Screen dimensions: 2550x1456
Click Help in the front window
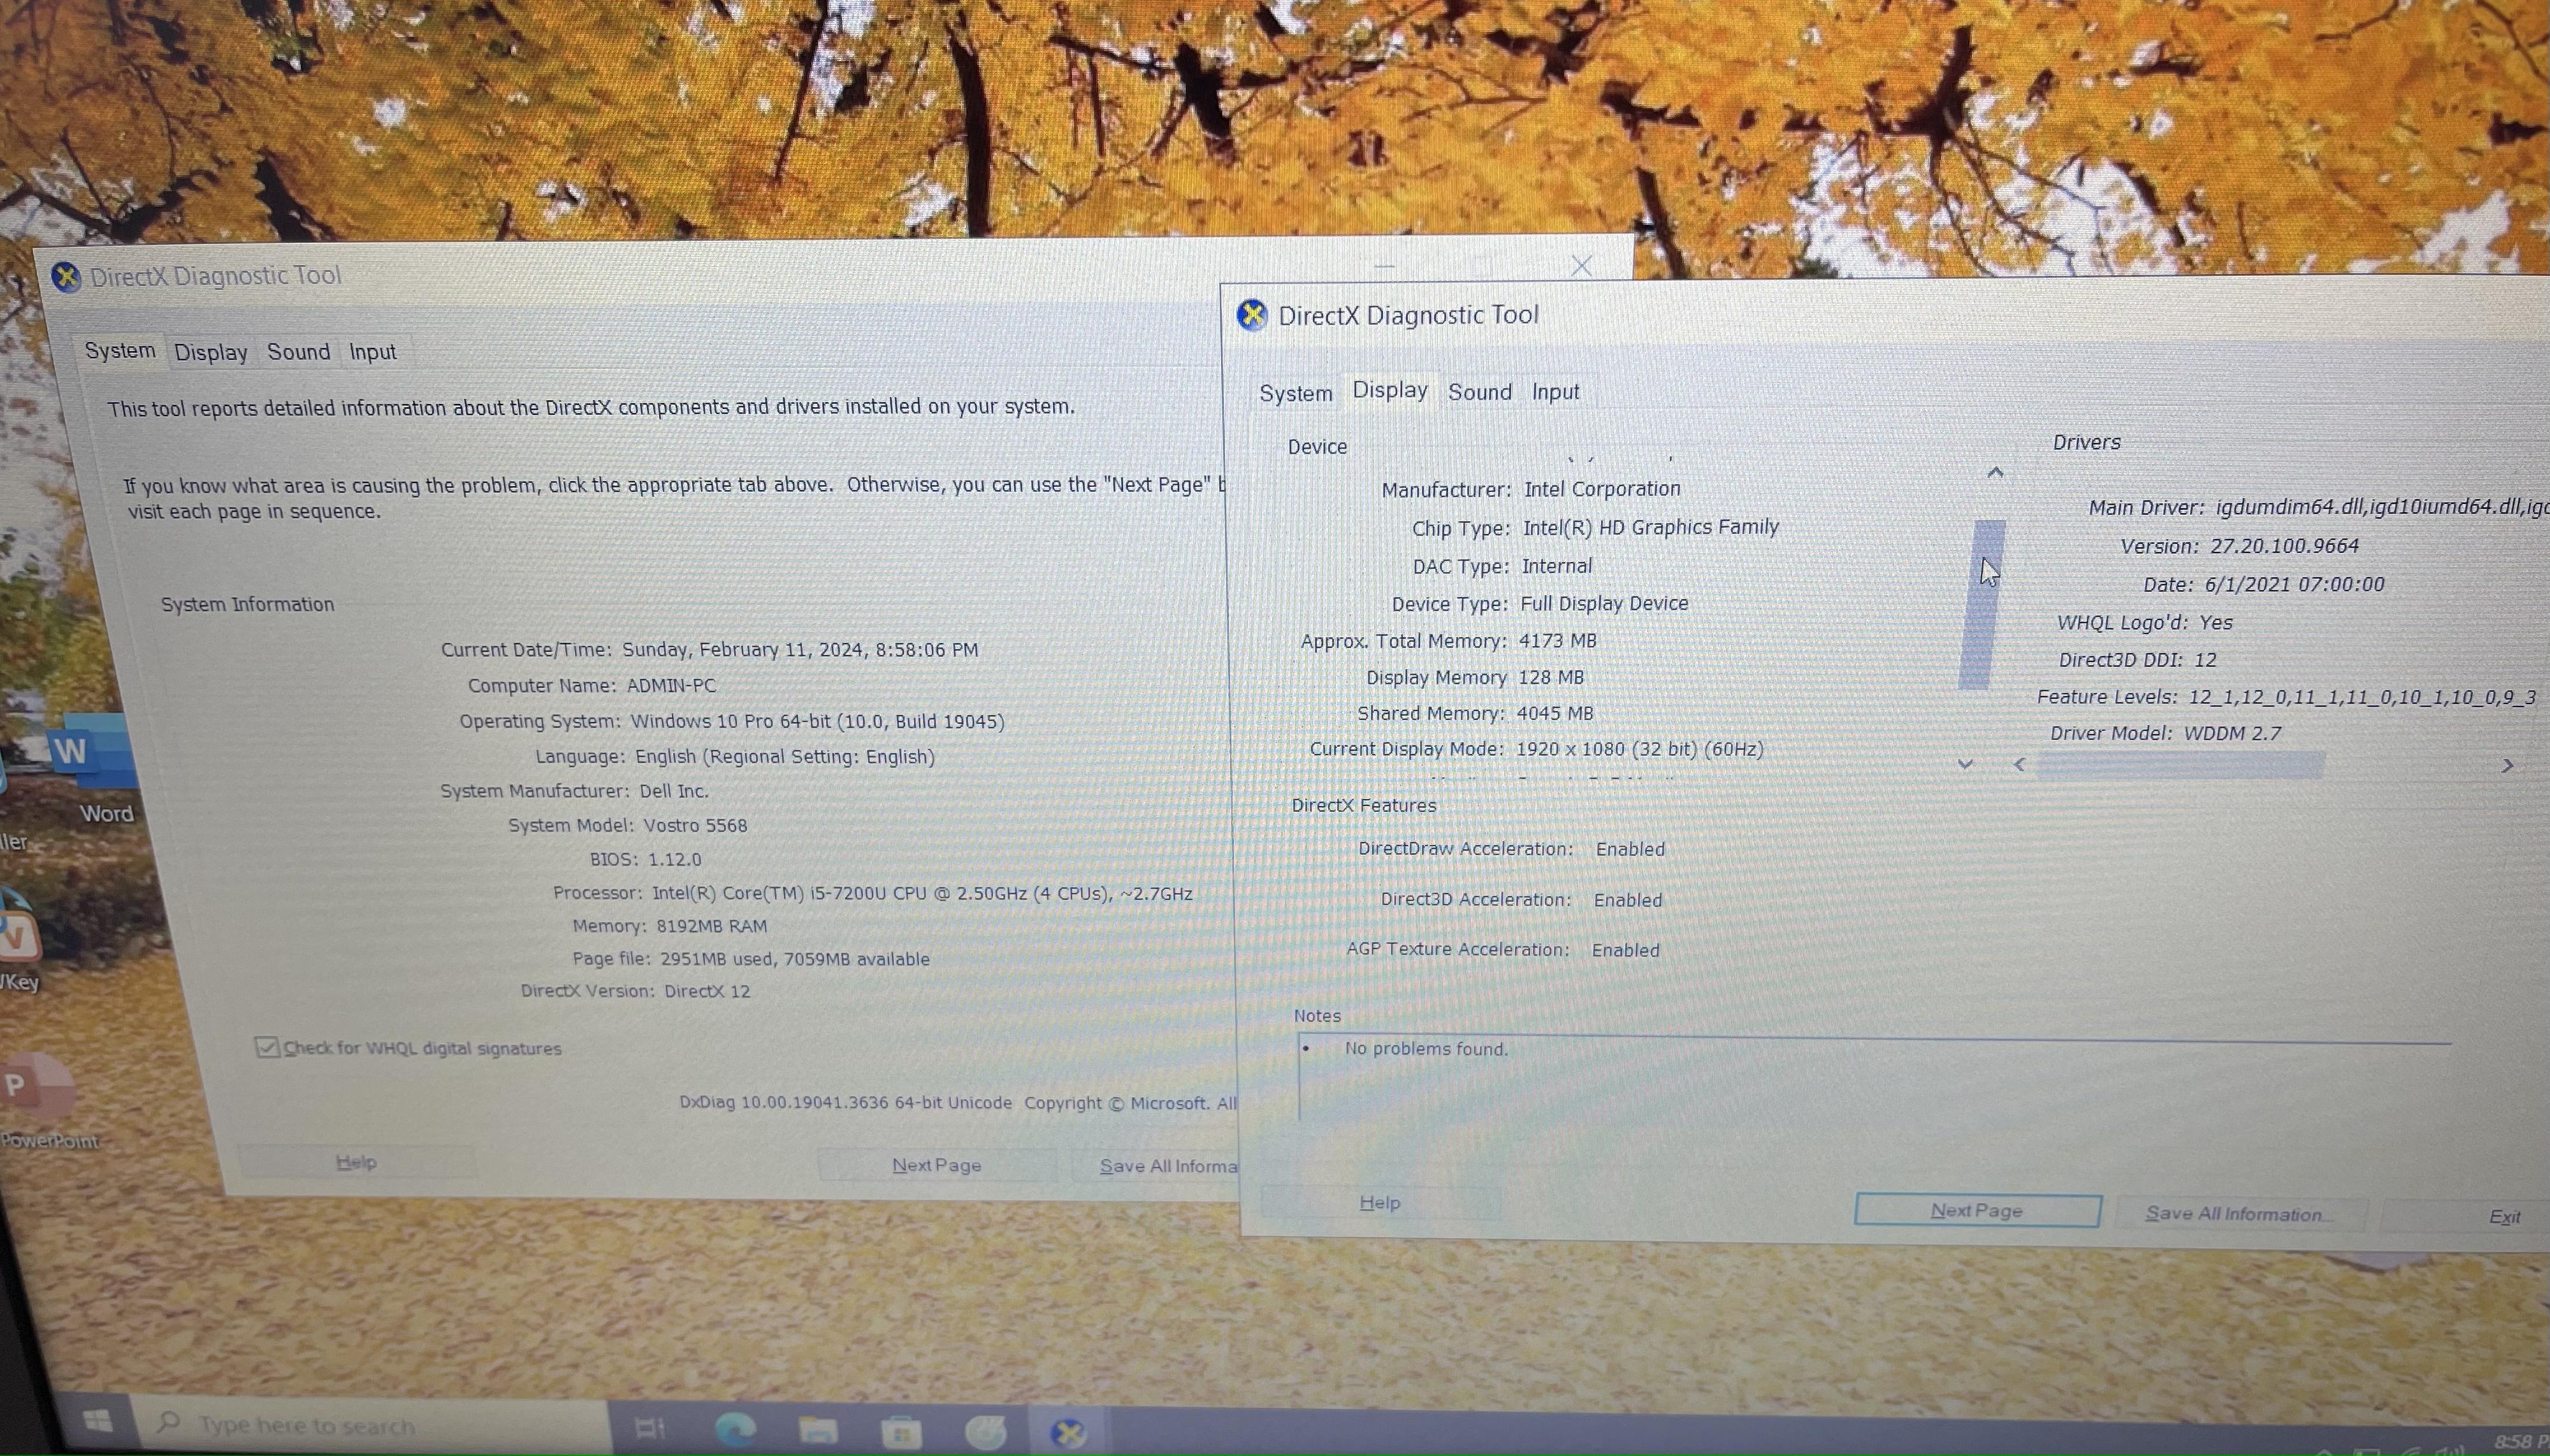[x=1380, y=1203]
